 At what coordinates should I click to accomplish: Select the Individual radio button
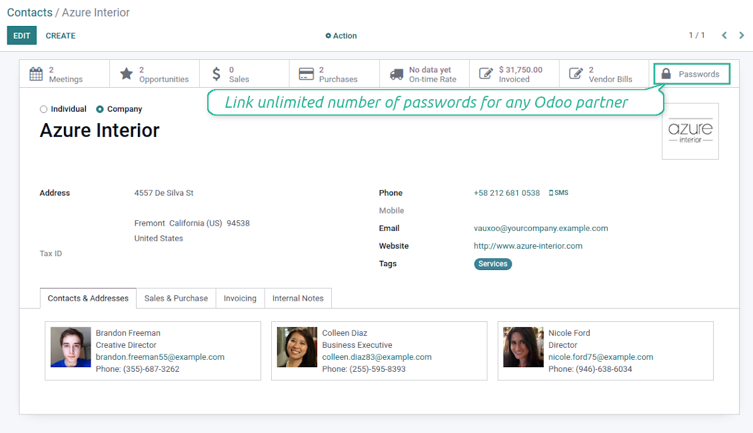click(44, 109)
